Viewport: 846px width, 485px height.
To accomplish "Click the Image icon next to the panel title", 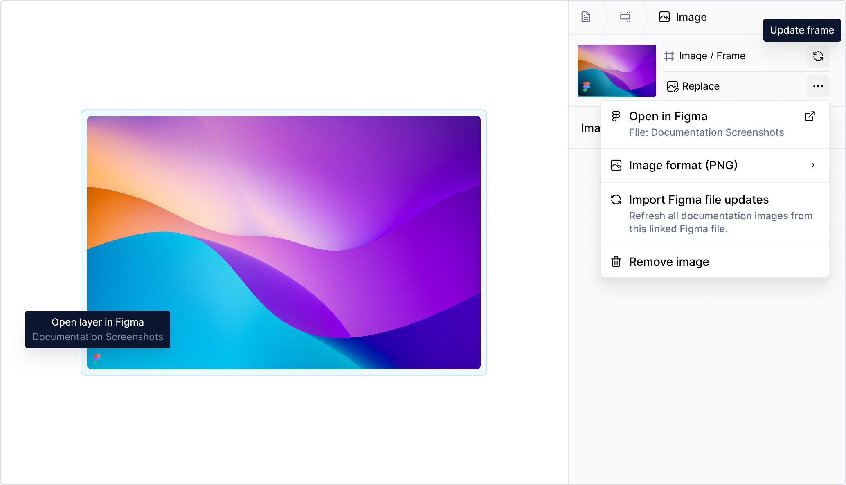I will click(664, 17).
